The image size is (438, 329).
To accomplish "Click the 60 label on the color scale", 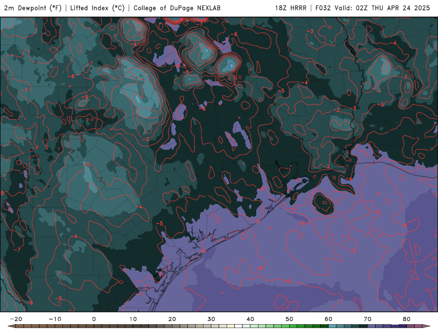I will point(328,319).
